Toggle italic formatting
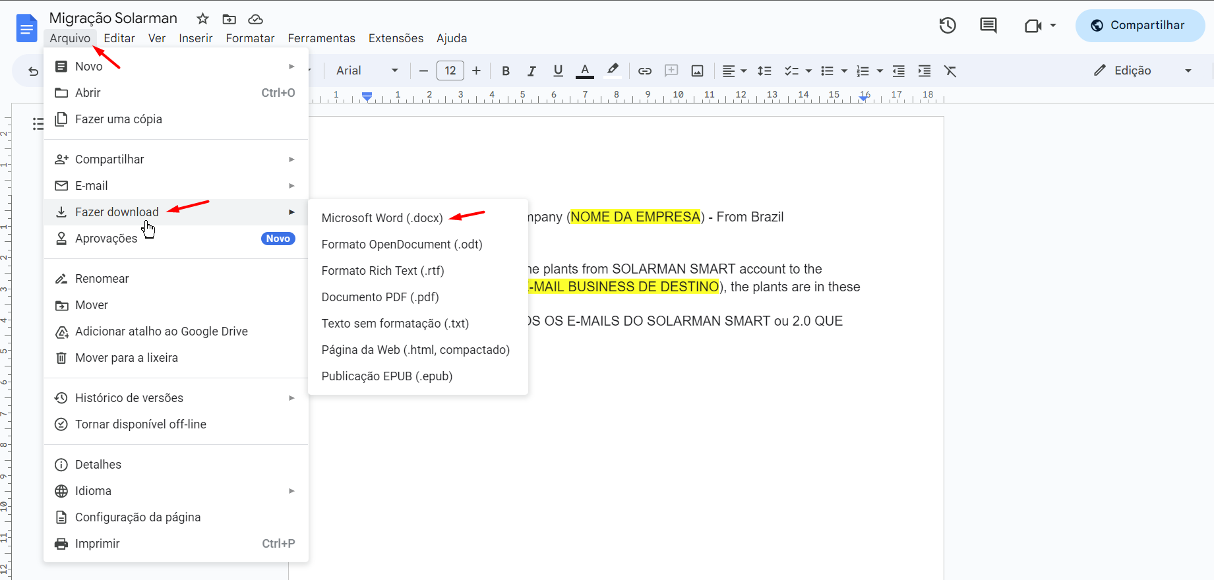1214x580 pixels. point(531,71)
